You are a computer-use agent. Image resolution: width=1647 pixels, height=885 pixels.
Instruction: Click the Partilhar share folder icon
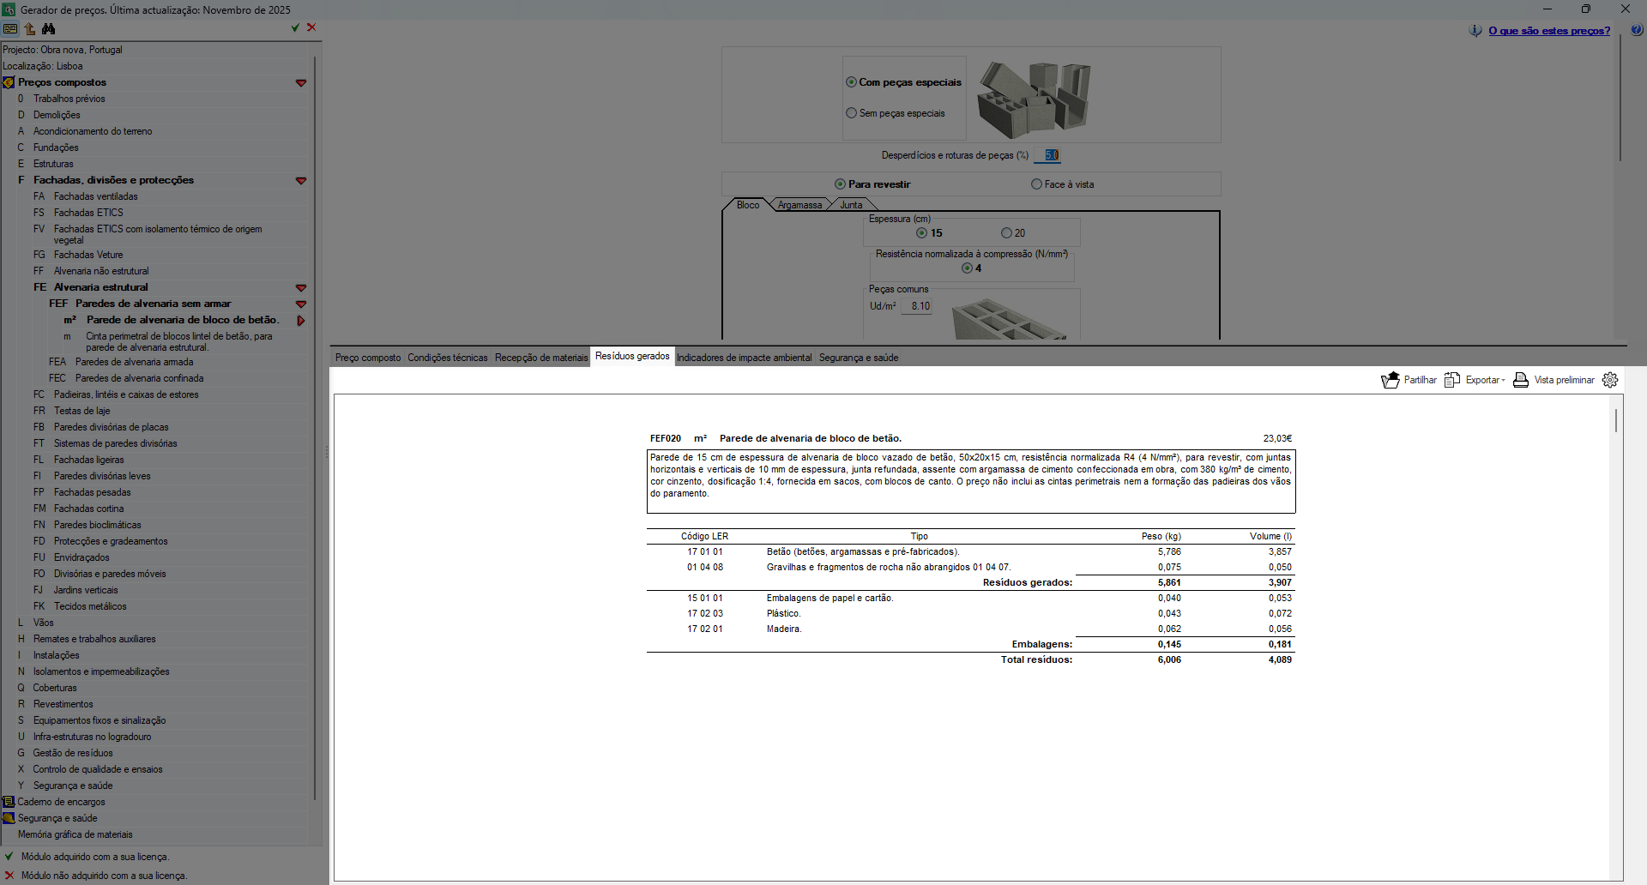tap(1391, 380)
